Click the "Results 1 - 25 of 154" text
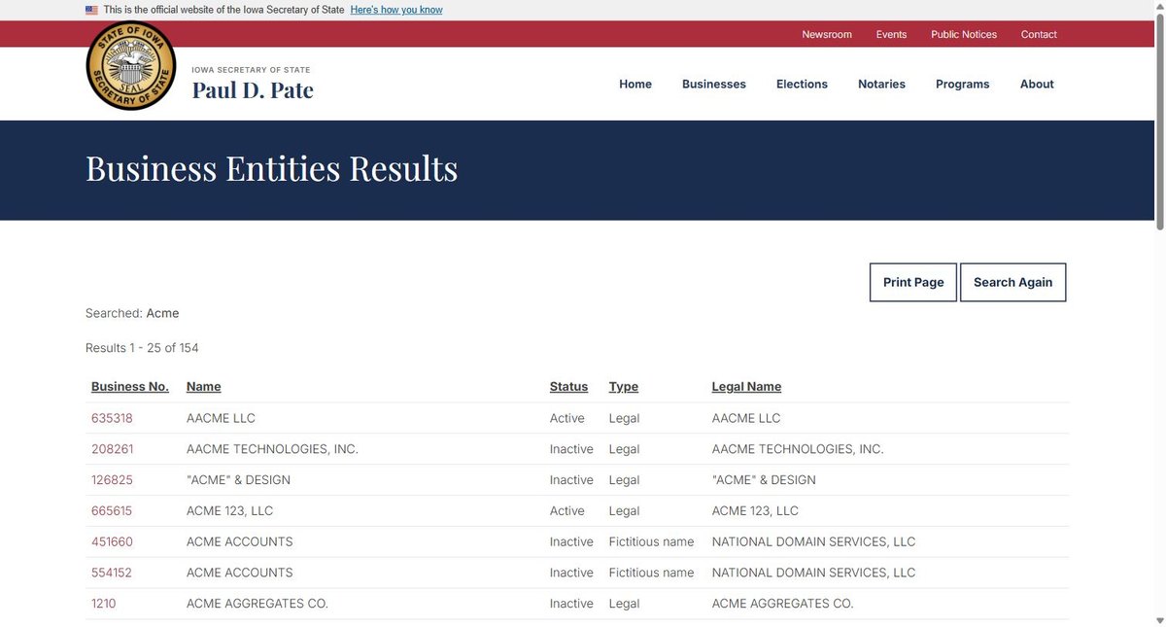 [x=142, y=348]
